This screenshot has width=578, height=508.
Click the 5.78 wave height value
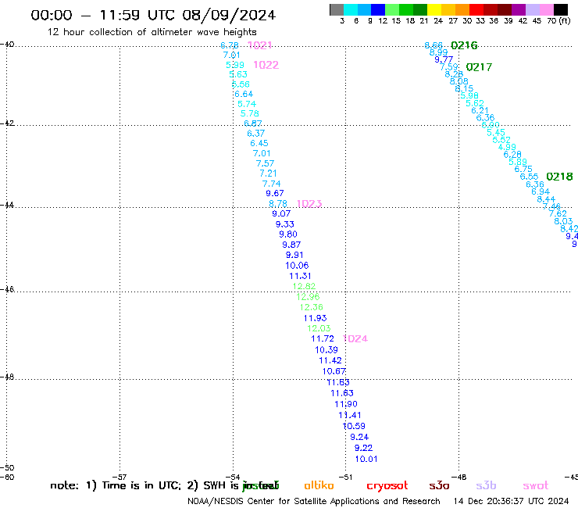click(x=250, y=113)
